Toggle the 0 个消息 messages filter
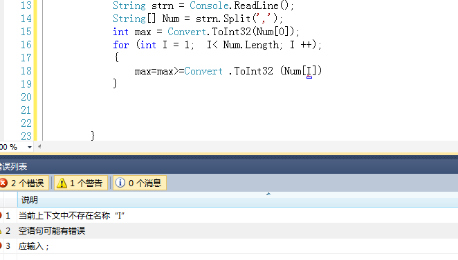 tap(140, 183)
